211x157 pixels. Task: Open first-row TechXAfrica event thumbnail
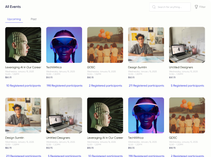(x=64, y=45)
